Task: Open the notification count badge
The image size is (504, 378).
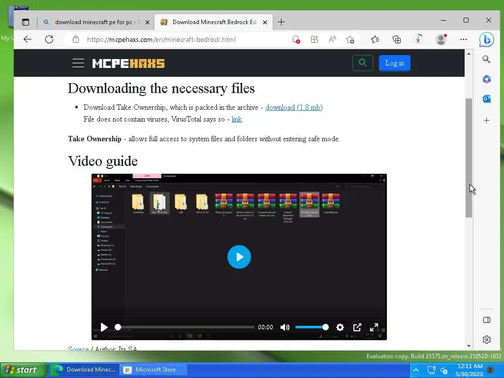Action: coord(490,370)
